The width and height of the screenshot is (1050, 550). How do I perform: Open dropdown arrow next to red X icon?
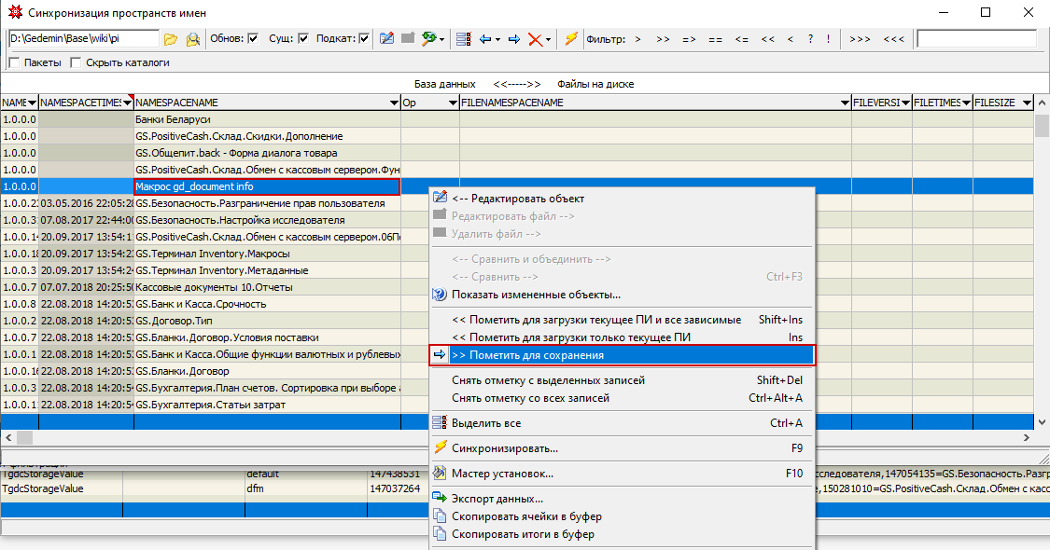pos(548,39)
